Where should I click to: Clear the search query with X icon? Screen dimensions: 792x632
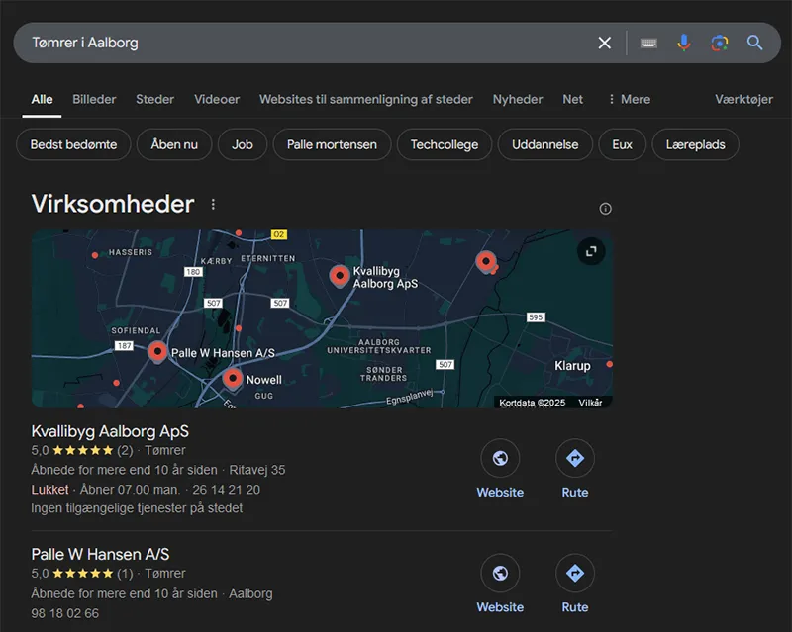pos(605,43)
